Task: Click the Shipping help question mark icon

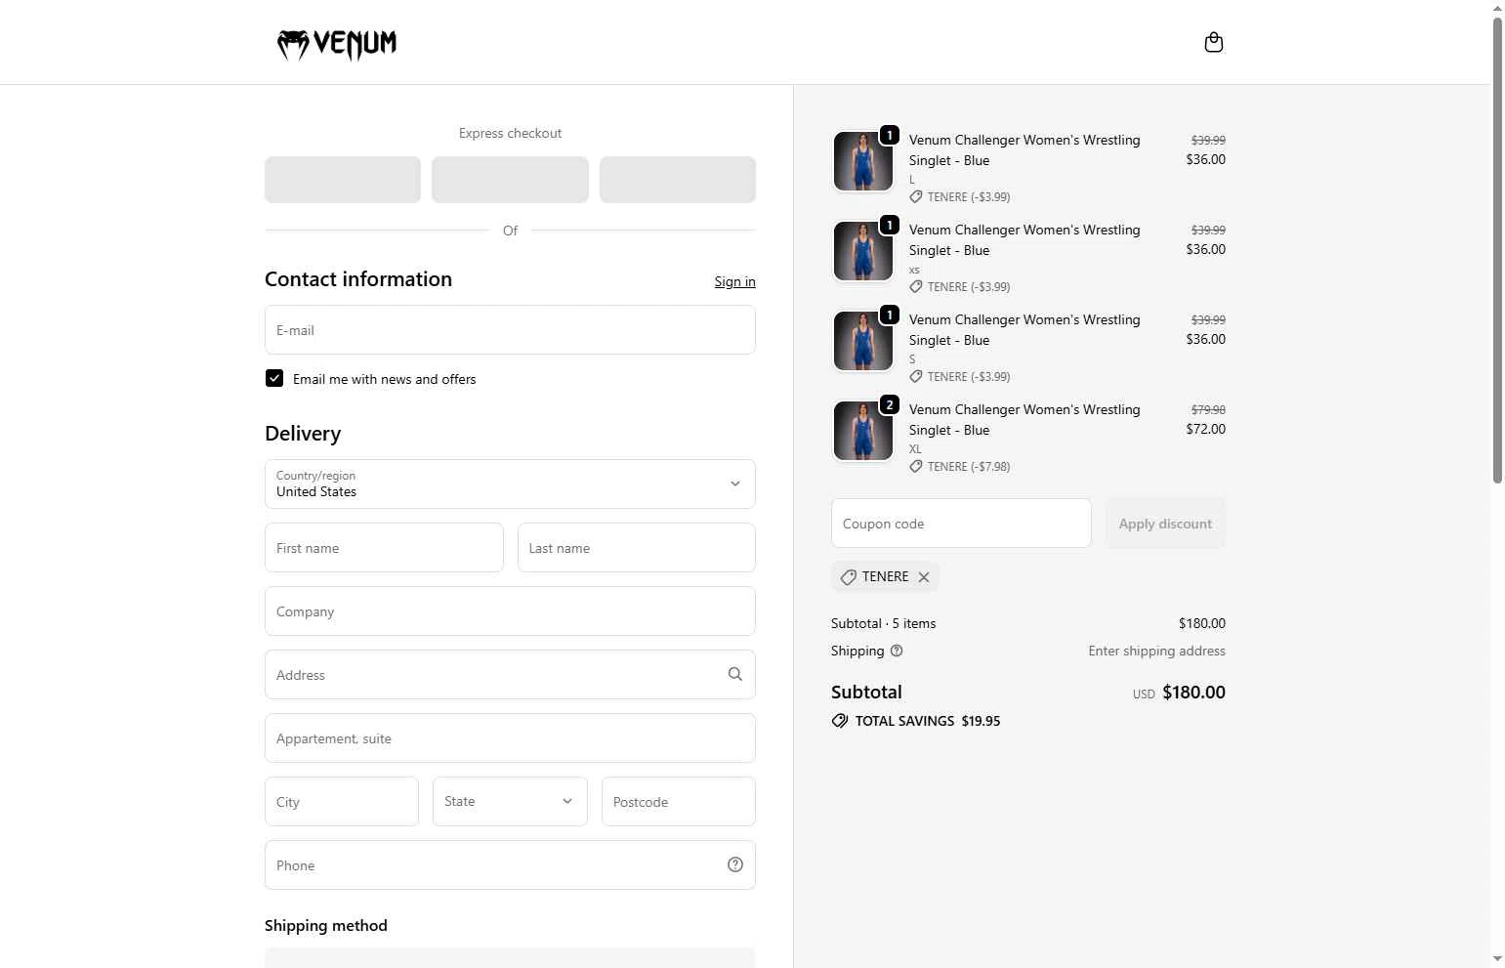Action: pyautogui.click(x=897, y=651)
